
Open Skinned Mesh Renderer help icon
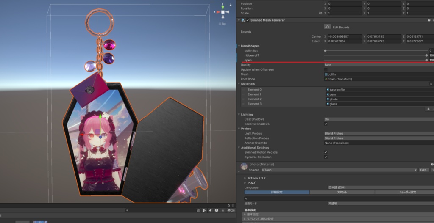(x=429, y=20)
